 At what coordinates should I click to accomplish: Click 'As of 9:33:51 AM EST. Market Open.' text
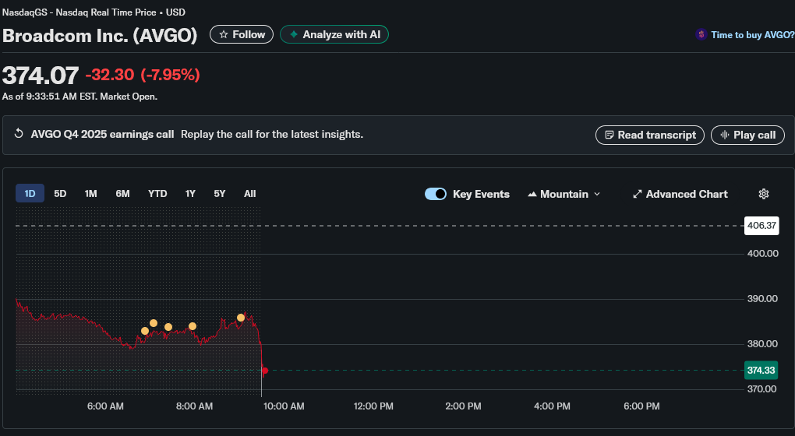click(x=79, y=97)
